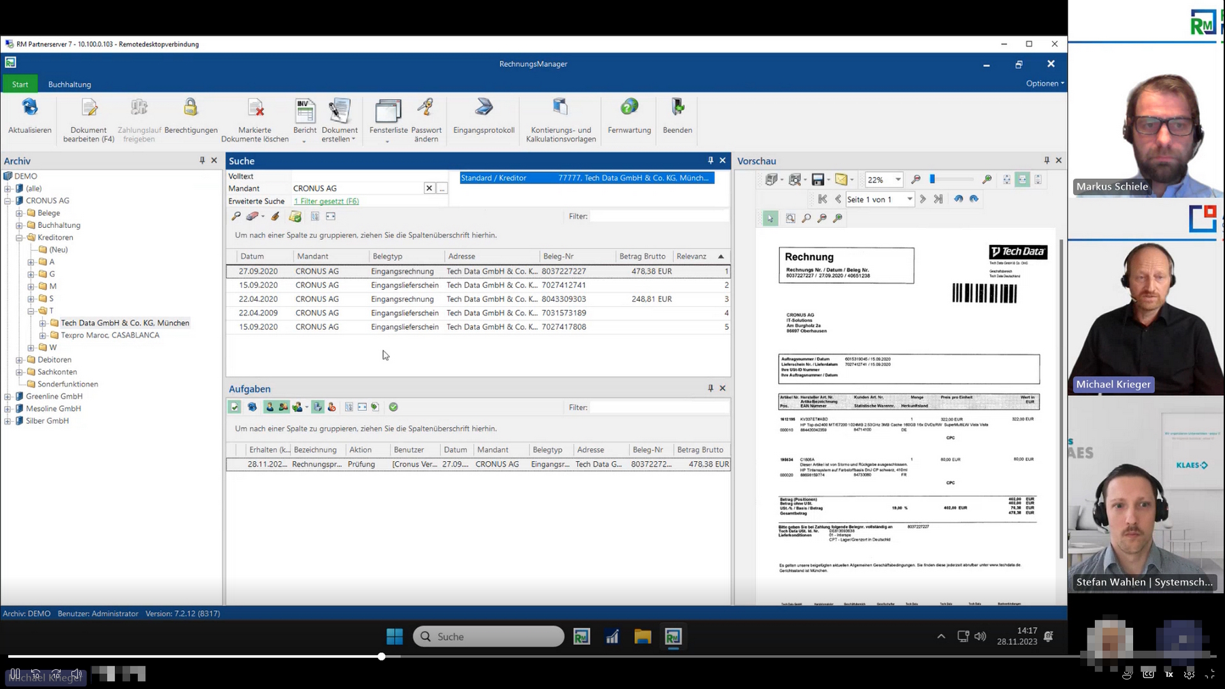Toggle the fit-height view in Vorschau toolbar

(x=1038, y=180)
